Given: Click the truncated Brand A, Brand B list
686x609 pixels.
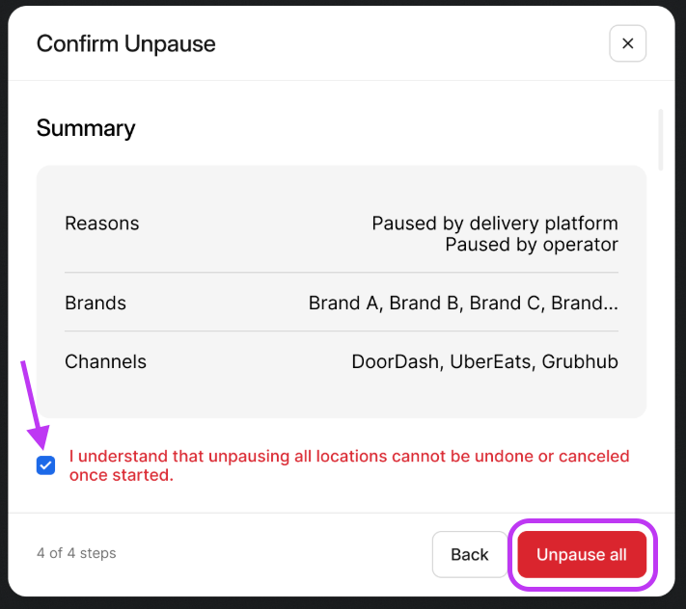Looking at the screenshot, I should [x=463, y=303].
